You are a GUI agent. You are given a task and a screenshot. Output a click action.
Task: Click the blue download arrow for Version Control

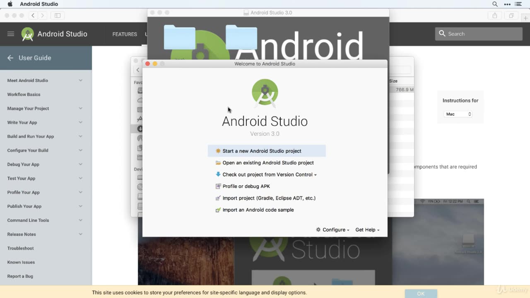pos(218,174)
